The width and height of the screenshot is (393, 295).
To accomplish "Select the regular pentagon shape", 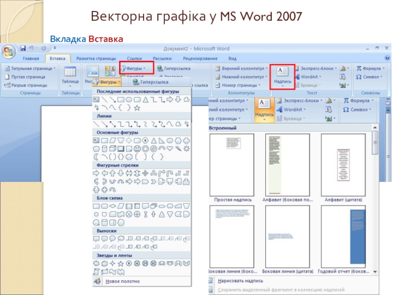I will 96,149.
